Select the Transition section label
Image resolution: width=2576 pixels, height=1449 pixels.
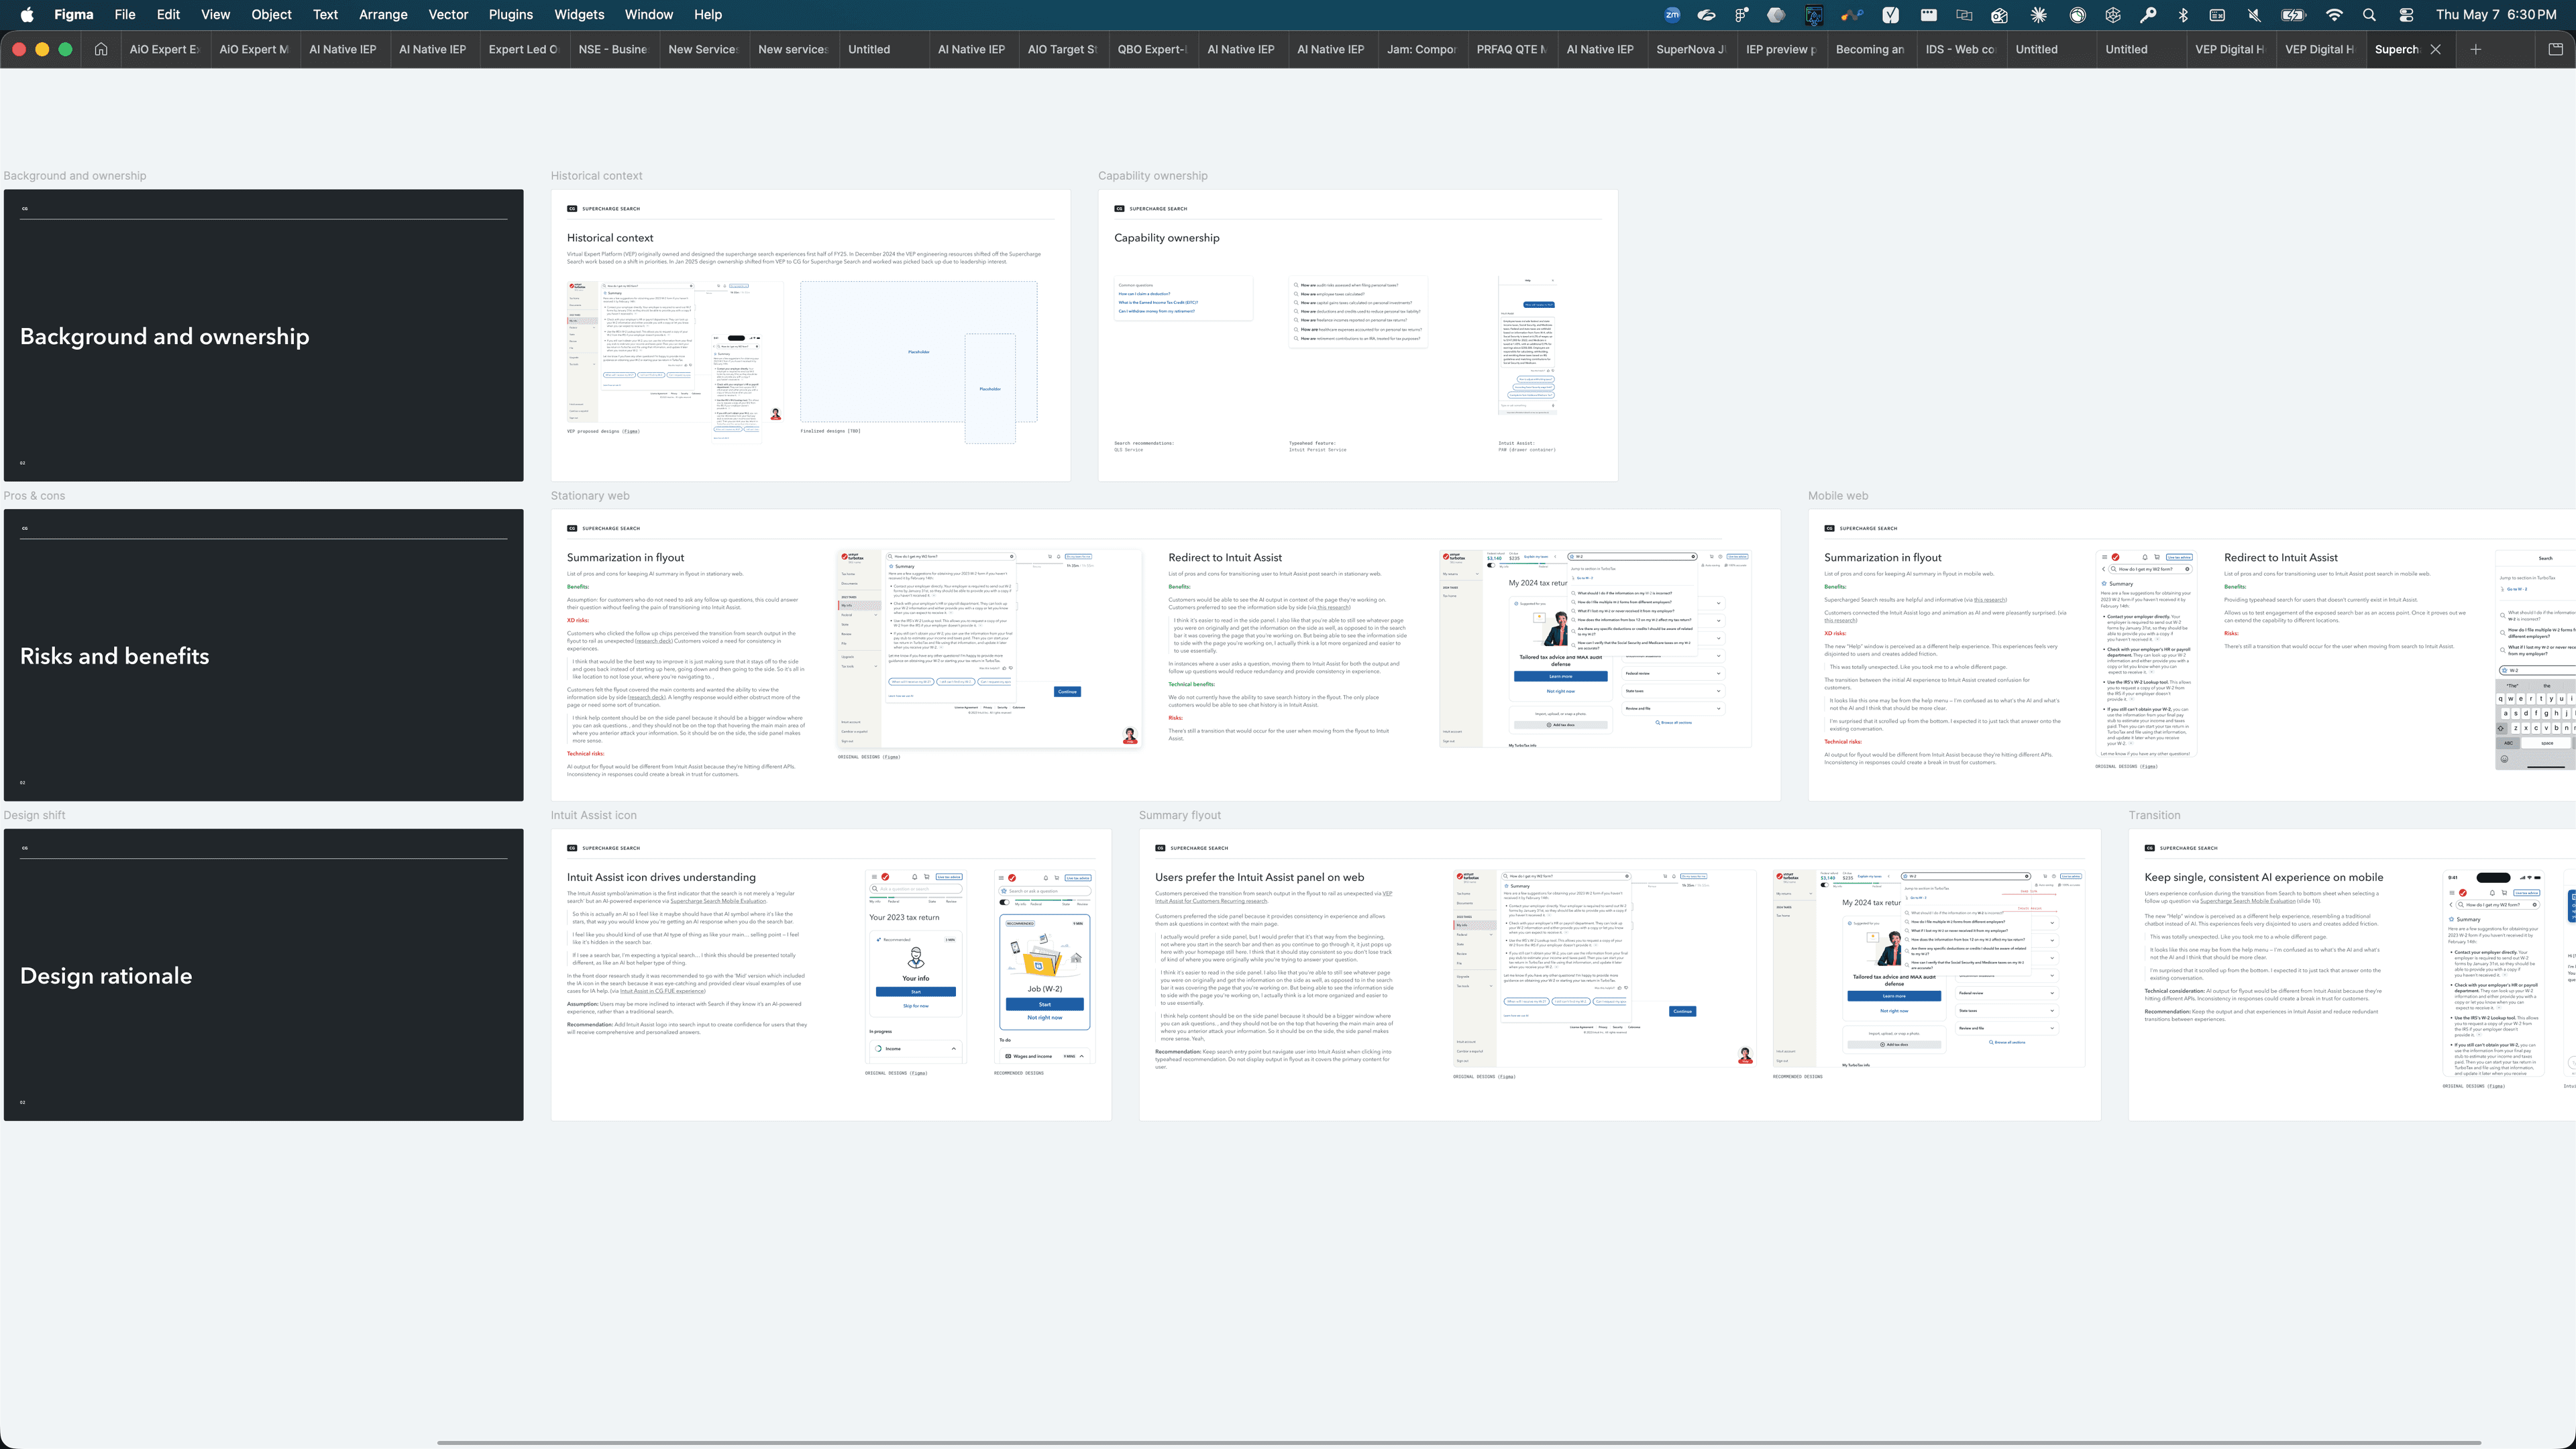[2154, 815]
